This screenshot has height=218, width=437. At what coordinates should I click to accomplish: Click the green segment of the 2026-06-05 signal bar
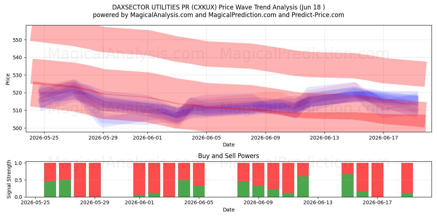[199, 191]
